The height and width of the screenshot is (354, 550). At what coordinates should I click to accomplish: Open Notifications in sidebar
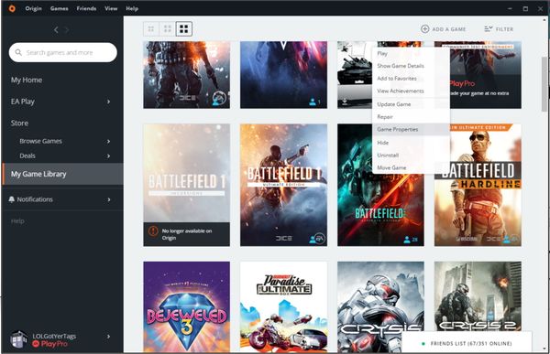(x=35, y=199)
